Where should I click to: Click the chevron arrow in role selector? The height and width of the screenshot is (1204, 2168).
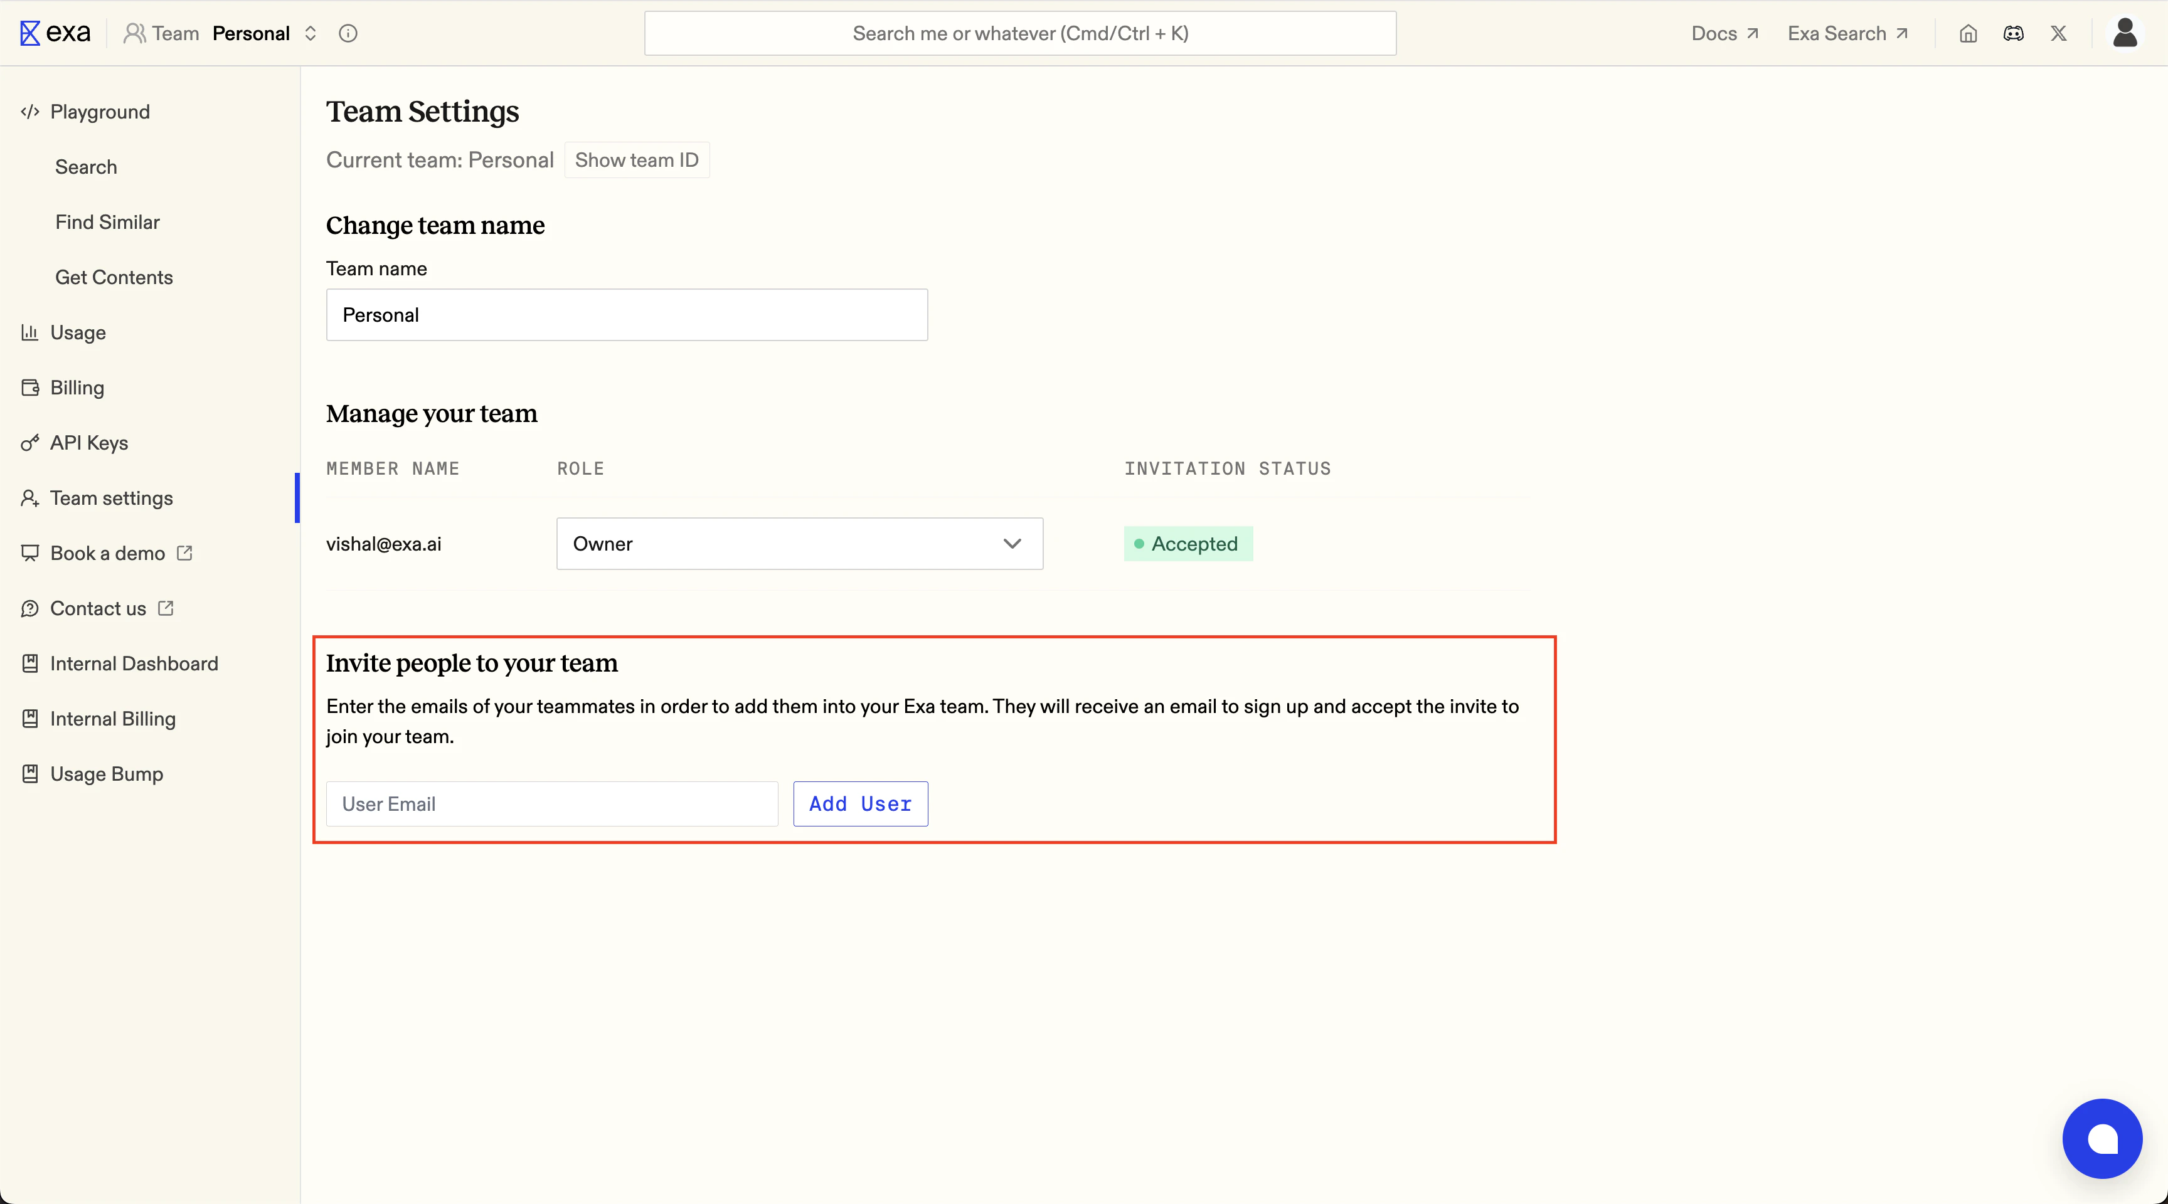[1012, 544]
